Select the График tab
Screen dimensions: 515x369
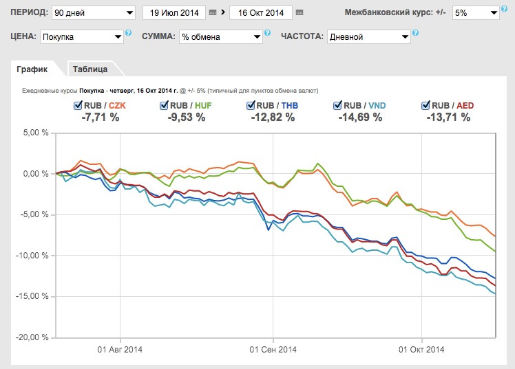coord(34,69)
